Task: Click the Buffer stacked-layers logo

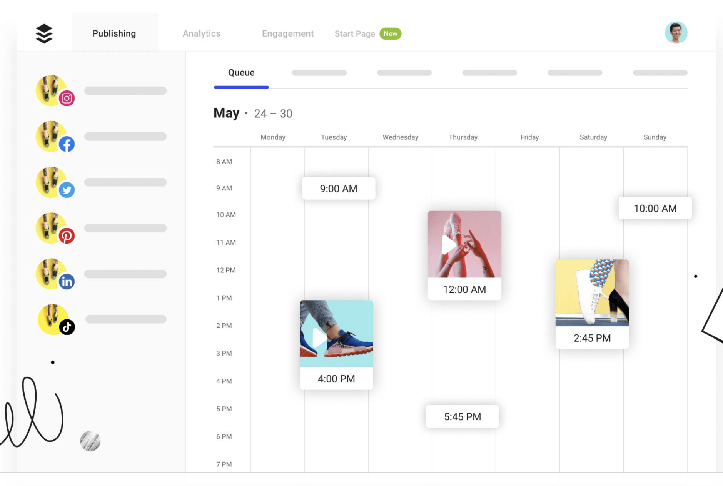Action: click(x=44, y=33)
